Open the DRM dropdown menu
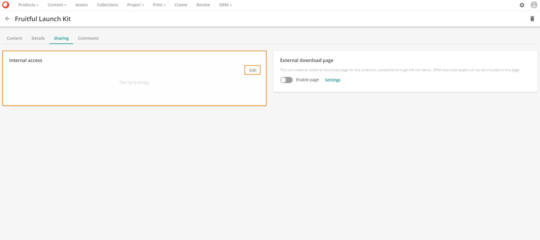540x240 pixels. [x=225, y=5]
